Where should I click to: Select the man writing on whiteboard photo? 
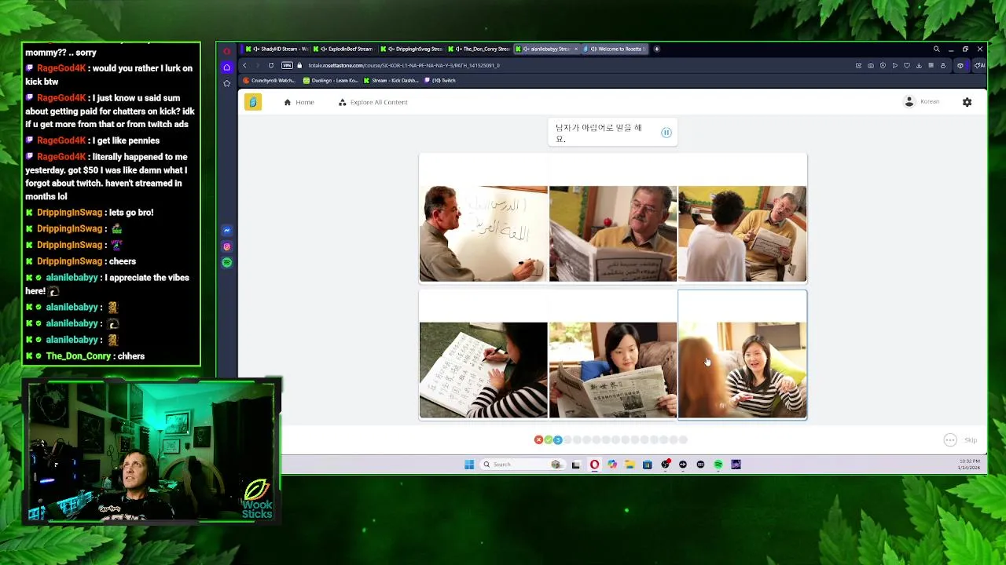pos(483,234)
